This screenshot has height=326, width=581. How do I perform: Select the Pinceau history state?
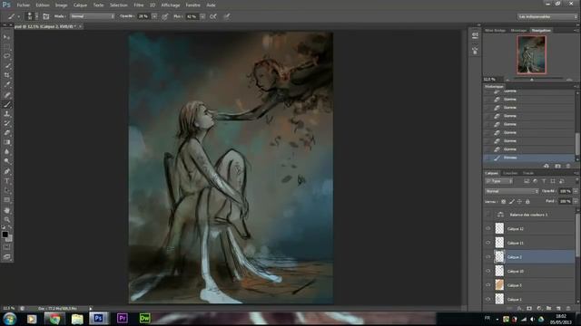(x=529, y=158)
